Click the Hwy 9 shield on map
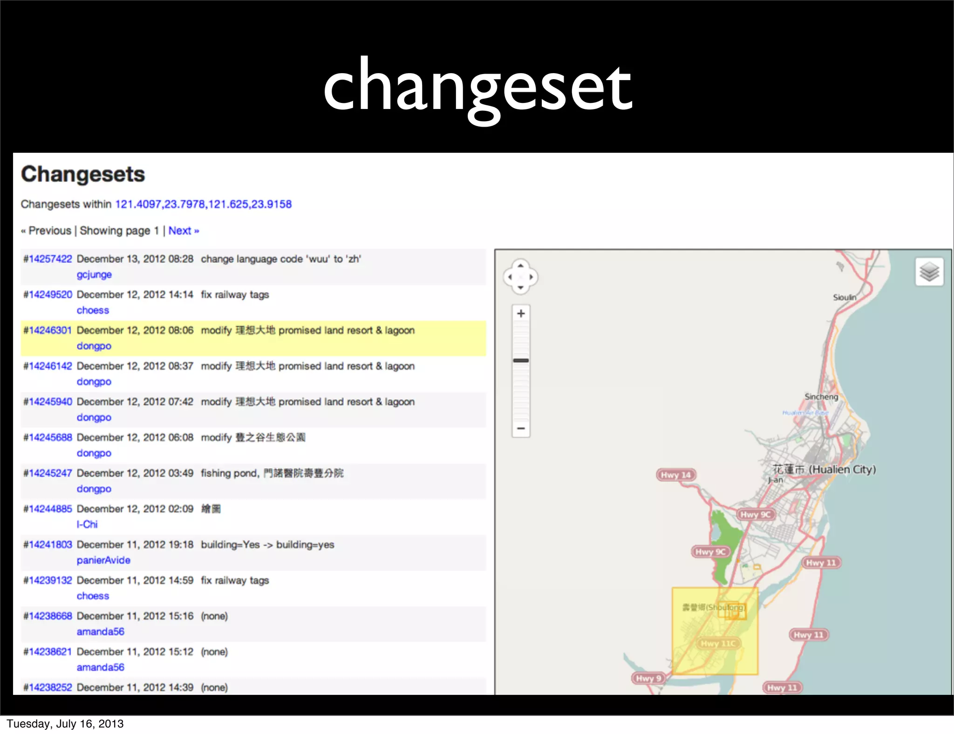The width and height of the screenshot is (954, 734). click(648, 679)
